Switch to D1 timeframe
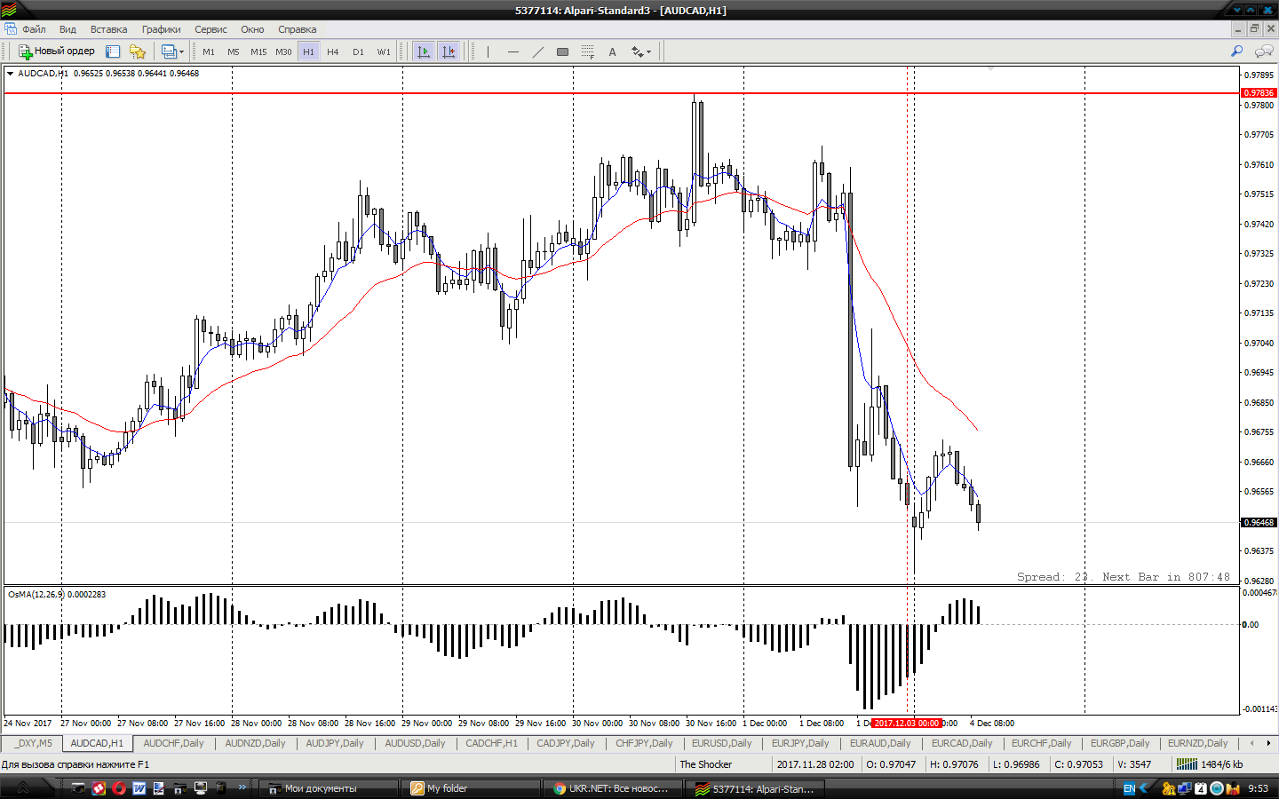 [x=358, y=51]
